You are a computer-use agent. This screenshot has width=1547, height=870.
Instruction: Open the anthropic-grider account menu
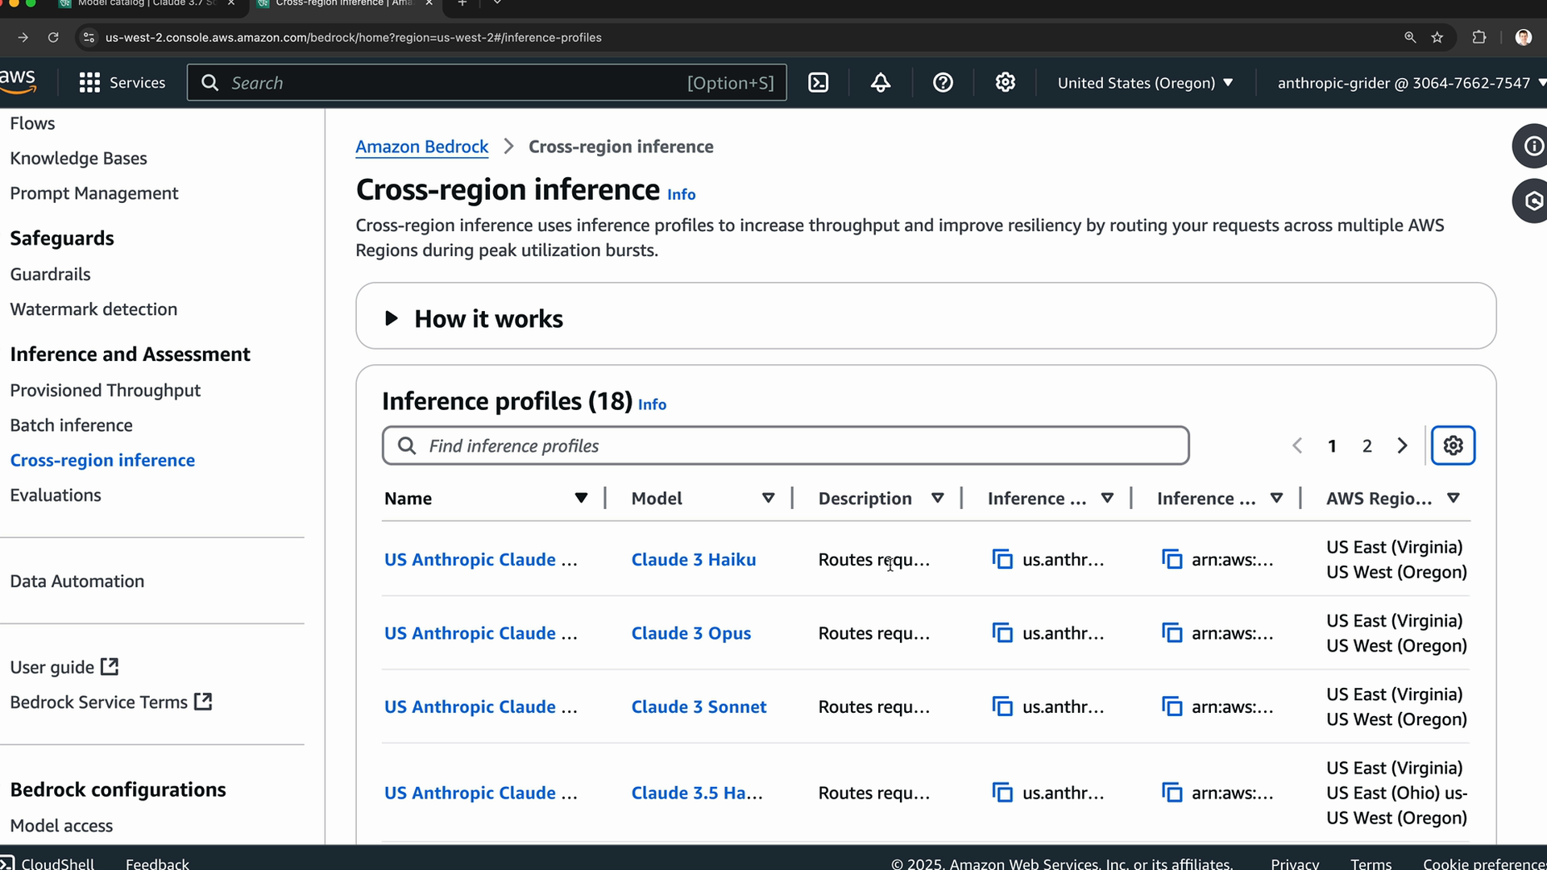tap(1412, 83)
